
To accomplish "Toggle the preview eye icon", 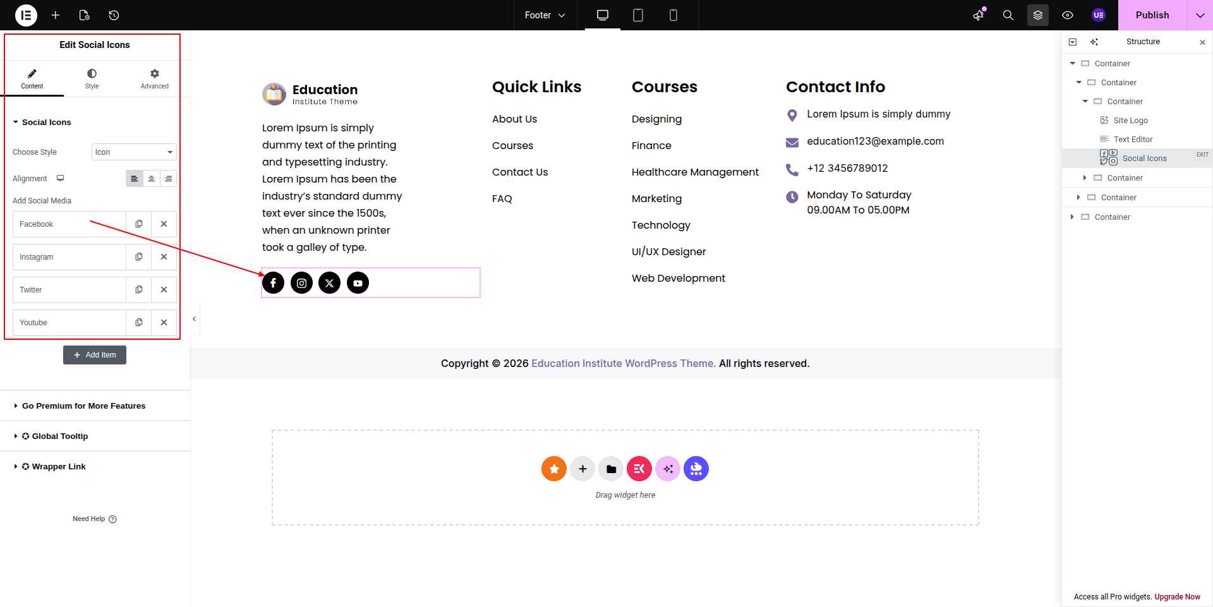I will tap(1067, 15).
